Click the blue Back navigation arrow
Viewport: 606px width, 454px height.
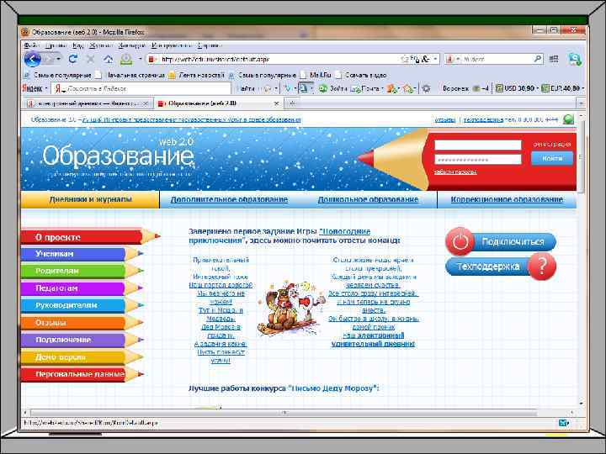33,59
